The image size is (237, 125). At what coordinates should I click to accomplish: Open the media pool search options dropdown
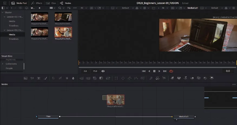(x=64, y=8)
